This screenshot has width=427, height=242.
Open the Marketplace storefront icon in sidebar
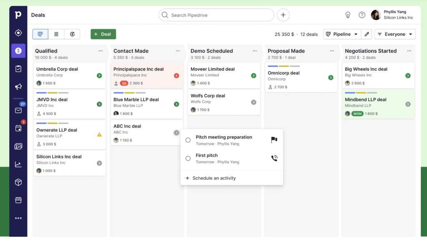click(x=18, y=200)
